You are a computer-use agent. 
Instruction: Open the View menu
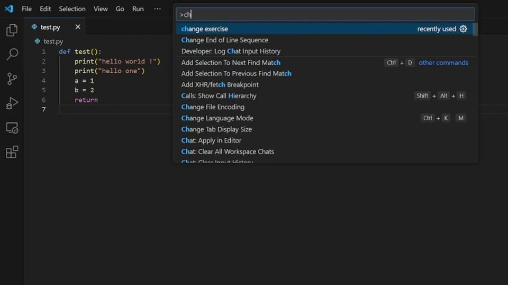click(x=101, y=9)
